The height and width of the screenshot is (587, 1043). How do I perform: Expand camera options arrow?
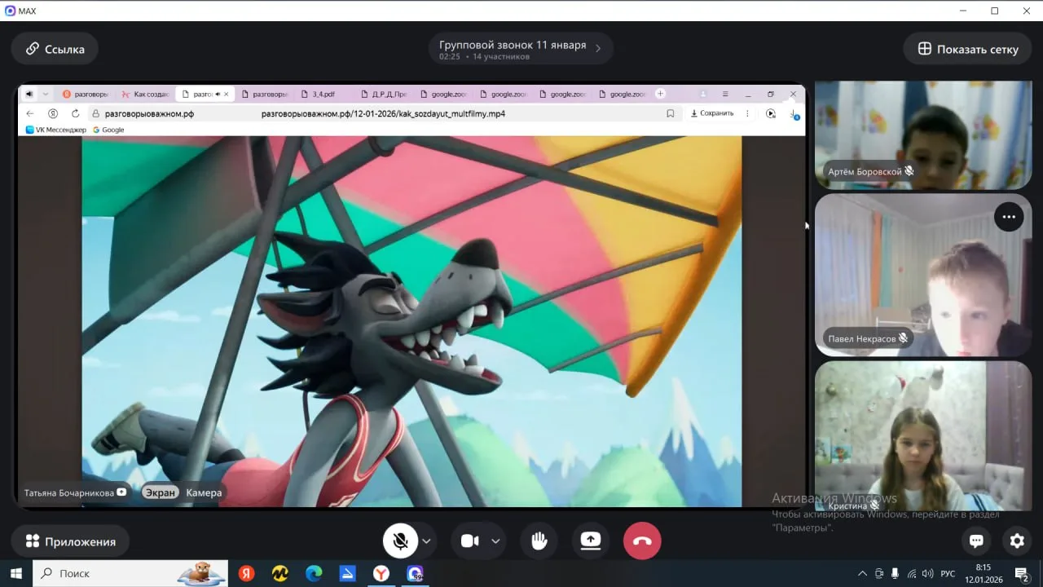[x=495, y=541]
